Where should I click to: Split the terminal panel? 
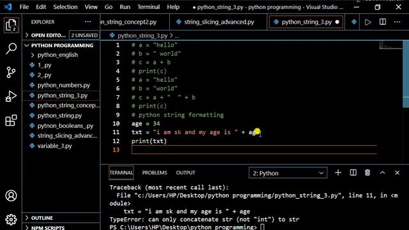click(x=353, y=172)
